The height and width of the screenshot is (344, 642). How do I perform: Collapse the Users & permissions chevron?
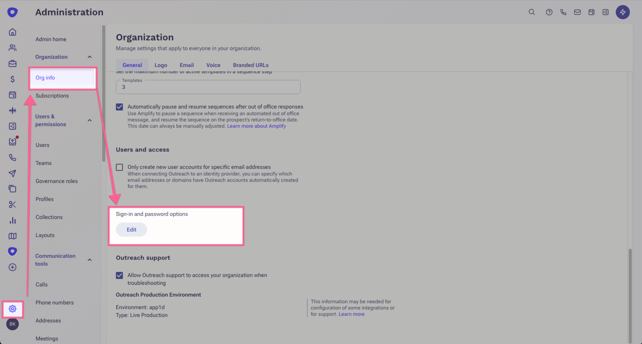tap(90, 121)
